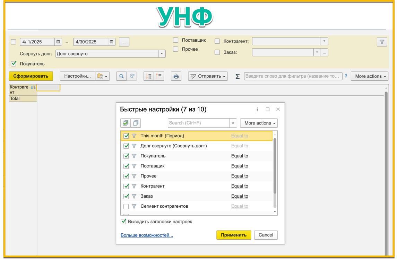Toggle Выводить заголовки настроек checkbox
Viewport: 397px width, 259px height.
pyautogui.click(x=123, y=222)
